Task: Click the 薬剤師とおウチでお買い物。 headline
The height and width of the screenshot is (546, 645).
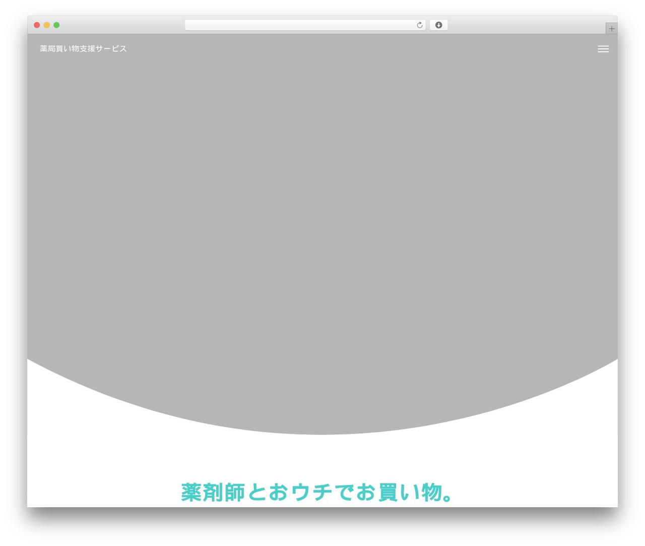Action: pyautogui.click(x=317, y=493)
